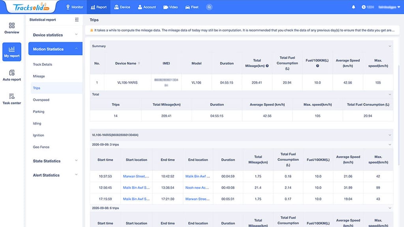Collapse 2026-09-08 trips group chevron
Image resolution: width=404 pixels, height=227 pixels.
click(390, 208)
